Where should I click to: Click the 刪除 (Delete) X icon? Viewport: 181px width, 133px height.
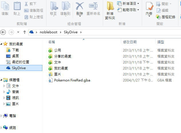(80, 6)
